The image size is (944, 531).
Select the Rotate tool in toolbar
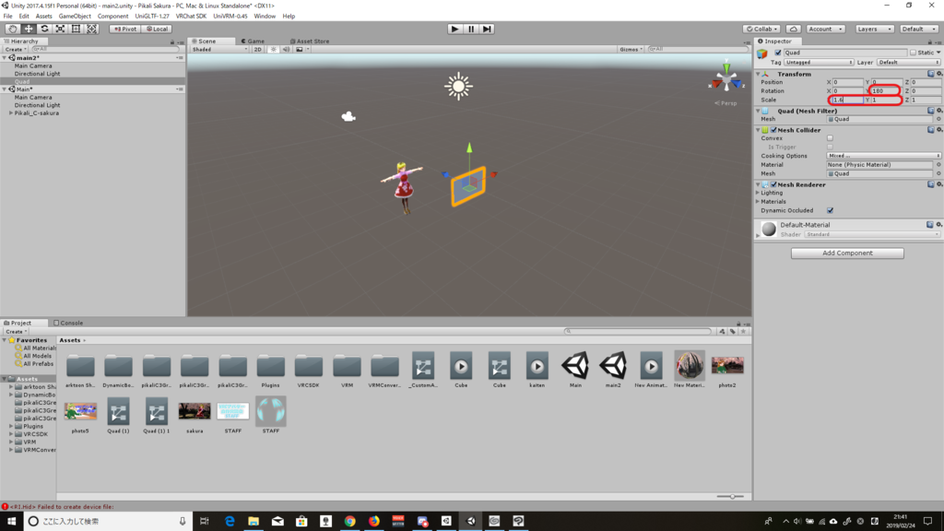tap(44, 29)
